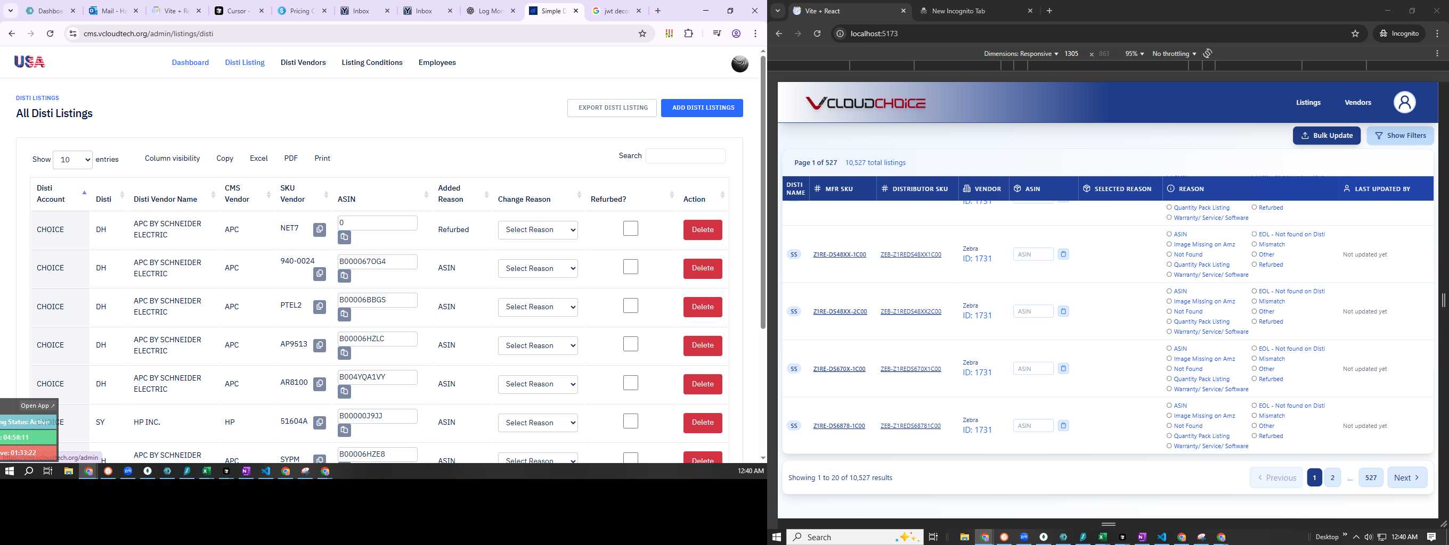The width and height of the screenshot is (1449, 545).
Task: Open Select Reason dropdown in 51604A row
Action: click(538, 423)
